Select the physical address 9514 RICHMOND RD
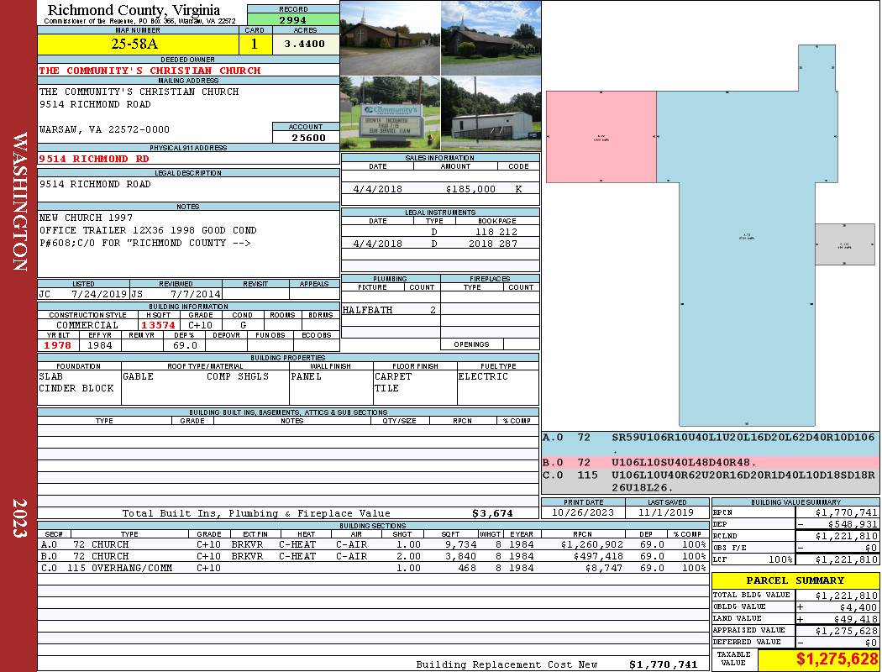 [94, 159]
